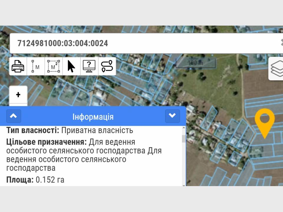This screenshot has height=212, width=283.
Task: Click the Інформація panel title
Action: point(93,117)
